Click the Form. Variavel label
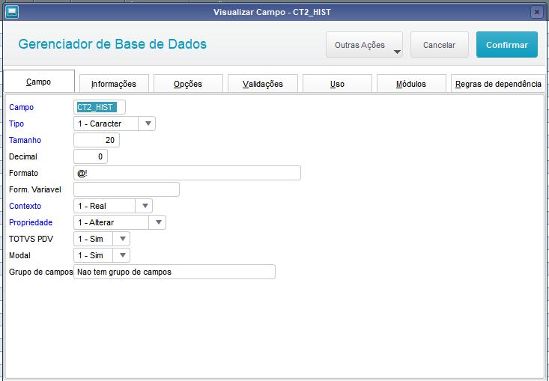 (x=35, y=189)
